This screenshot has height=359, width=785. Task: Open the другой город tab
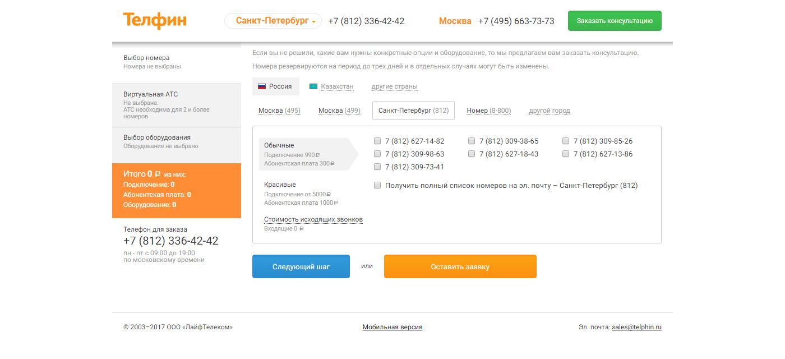(549, 111)
